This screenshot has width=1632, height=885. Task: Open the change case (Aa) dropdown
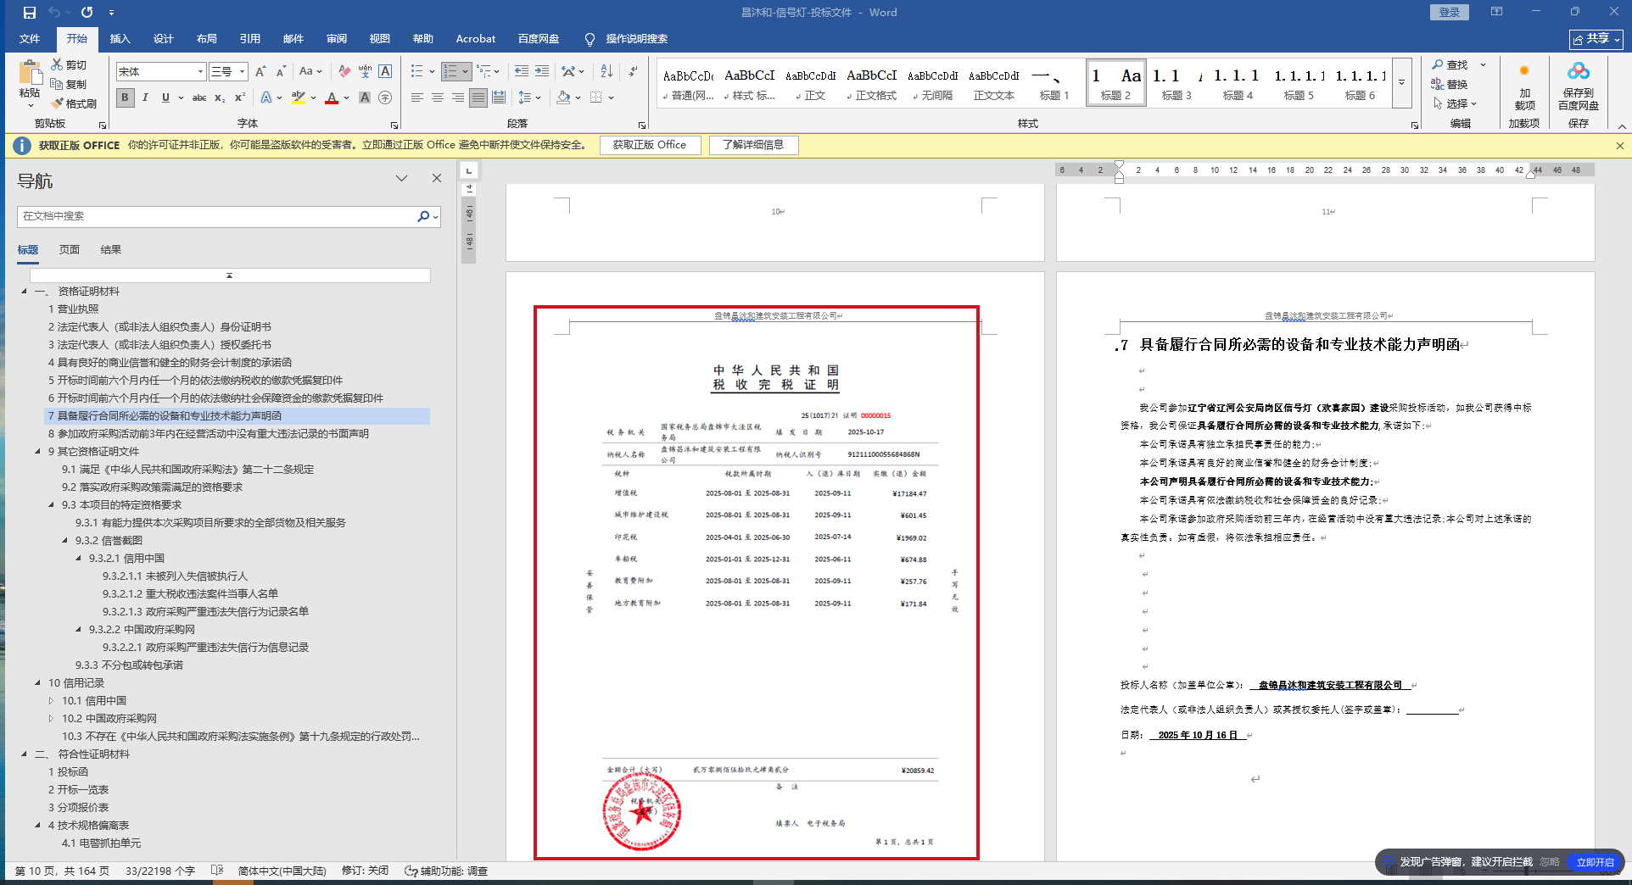[310, 71]
